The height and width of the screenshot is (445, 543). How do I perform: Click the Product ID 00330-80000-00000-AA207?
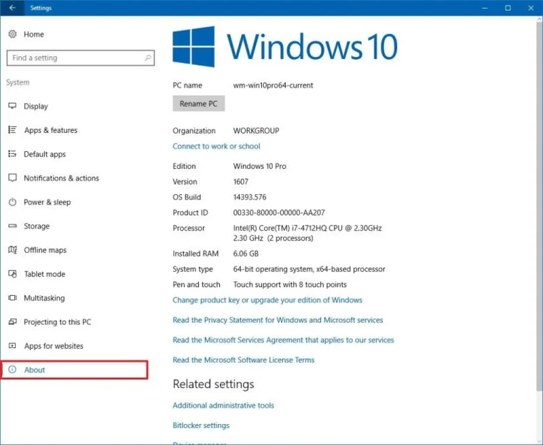click(x=279, y=213)
